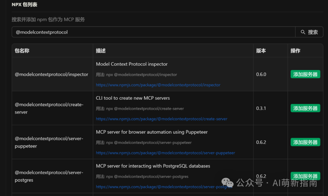The image size is (328, 196).
Task: Open the create-server npmjs.com link
Action: point(162,119)
